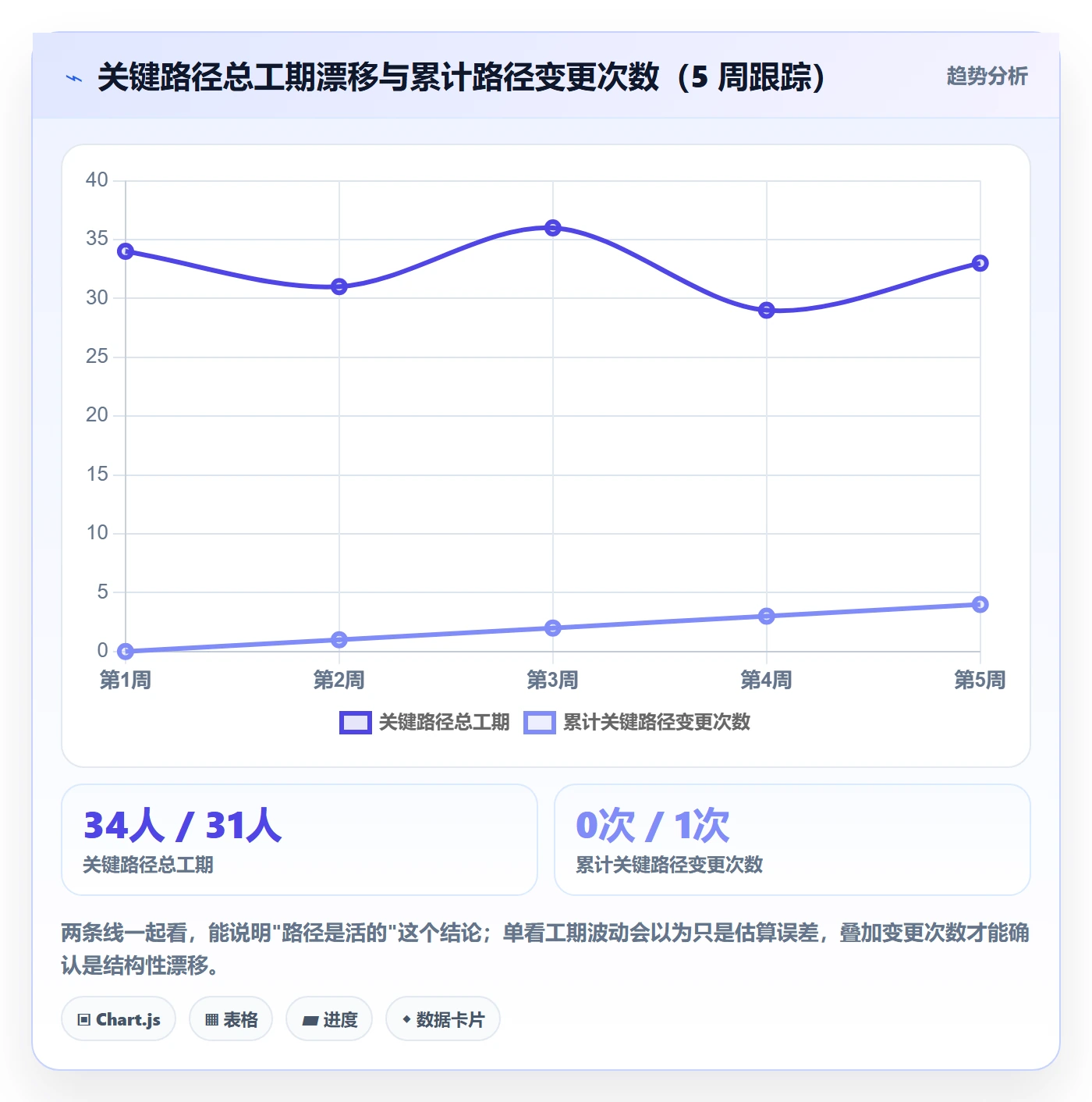
Task: Click the description paragraph starting 两条线一起看
Action: (545, 949)
